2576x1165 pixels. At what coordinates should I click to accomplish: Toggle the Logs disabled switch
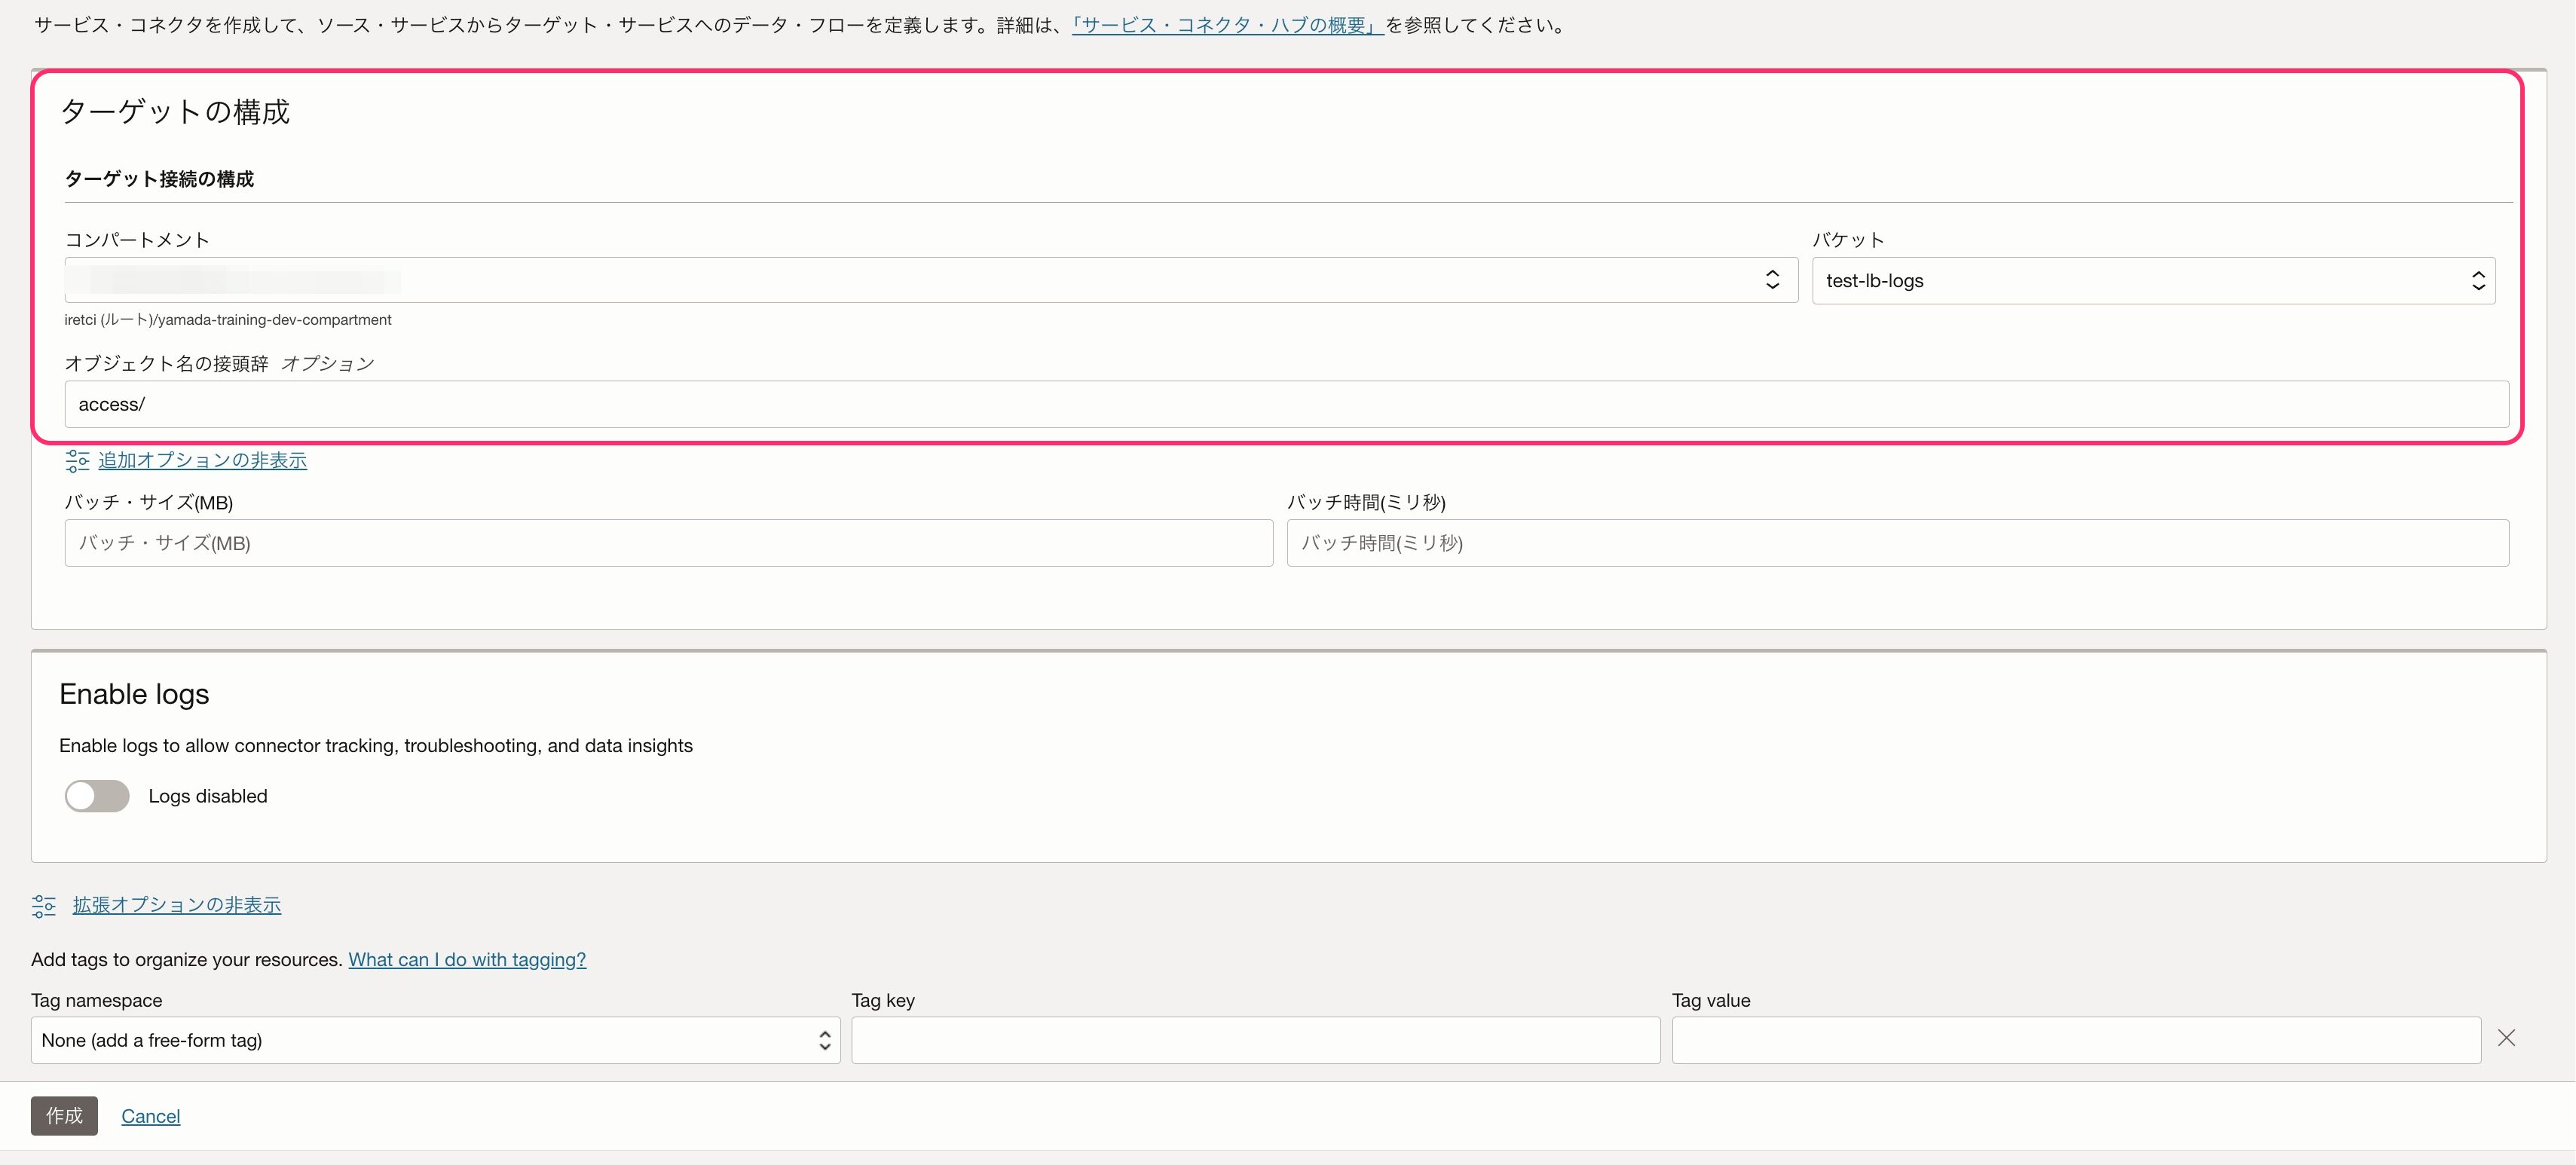(x=97, y=796)
